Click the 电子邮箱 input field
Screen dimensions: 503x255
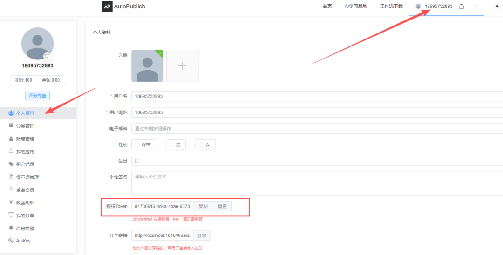pos(317,128)
